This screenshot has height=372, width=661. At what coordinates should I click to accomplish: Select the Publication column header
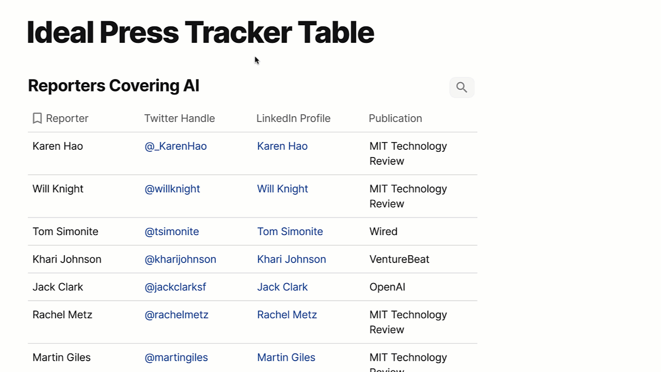point(396,118)
